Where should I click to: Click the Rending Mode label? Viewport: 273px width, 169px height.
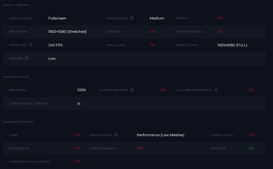click(x=101, y=135)
